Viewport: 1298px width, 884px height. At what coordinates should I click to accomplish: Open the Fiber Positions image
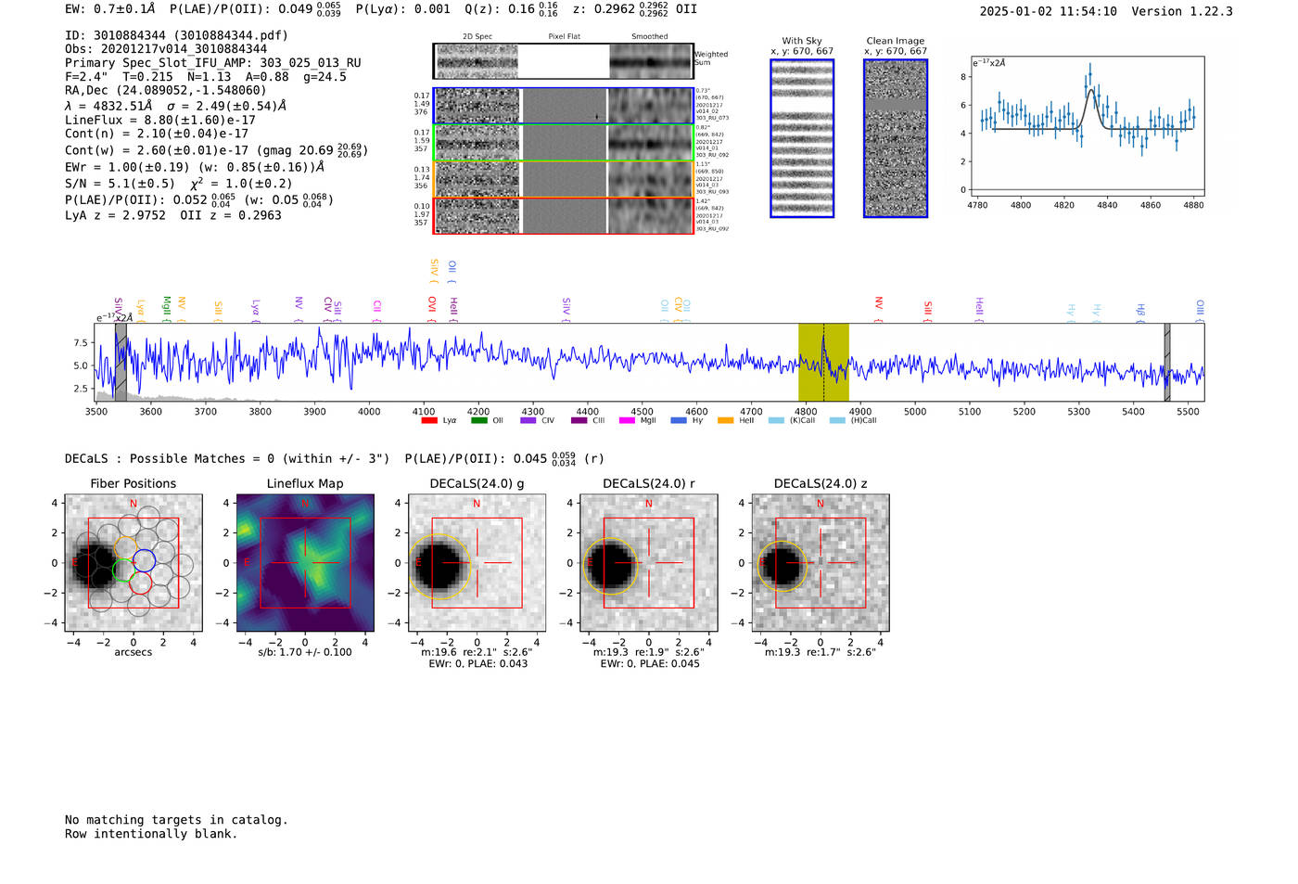134,563
